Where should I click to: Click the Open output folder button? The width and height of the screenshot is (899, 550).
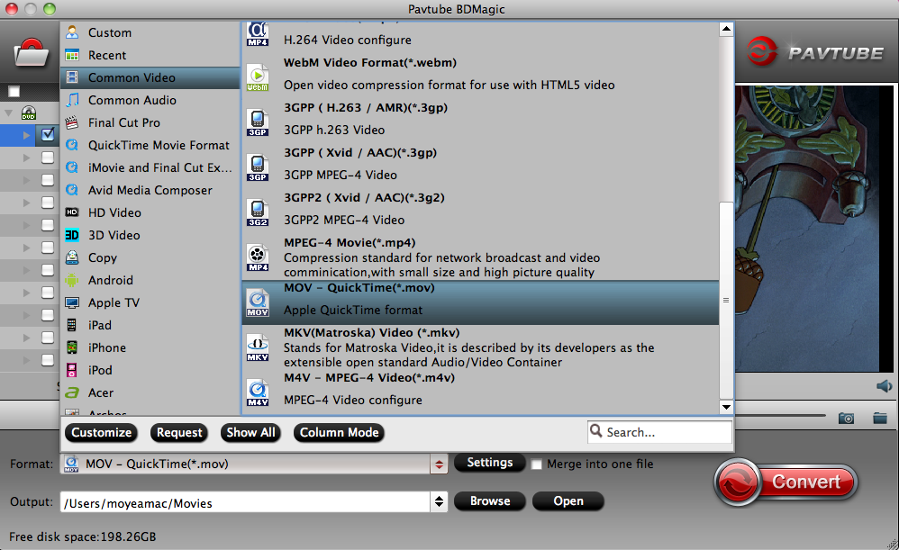[x=568, y=500]
